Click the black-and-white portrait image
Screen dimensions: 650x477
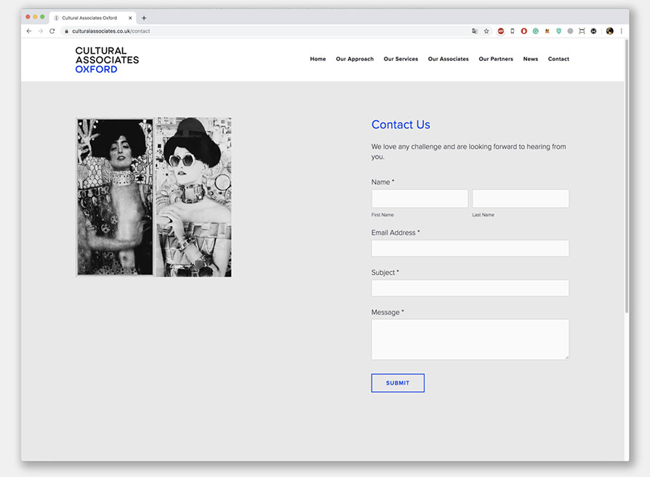(x=153, y=197)
